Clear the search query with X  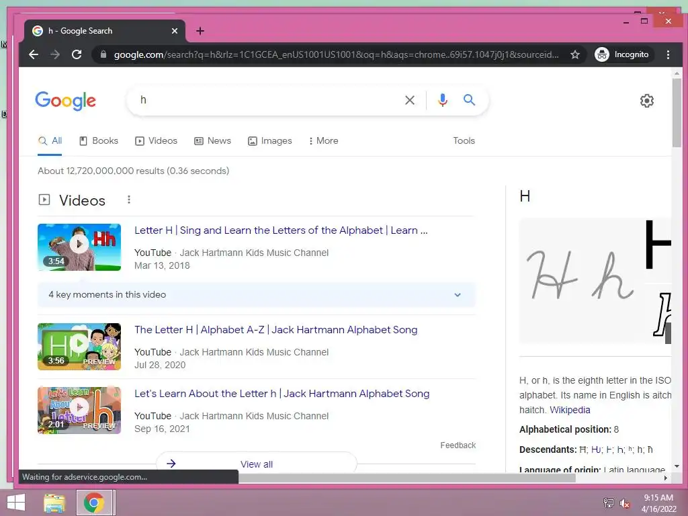click(x=409, y=100)
